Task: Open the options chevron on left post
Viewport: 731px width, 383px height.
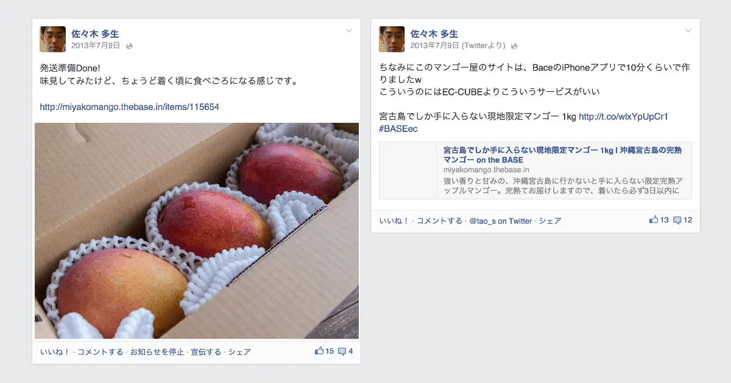Action: coord(349,30)
